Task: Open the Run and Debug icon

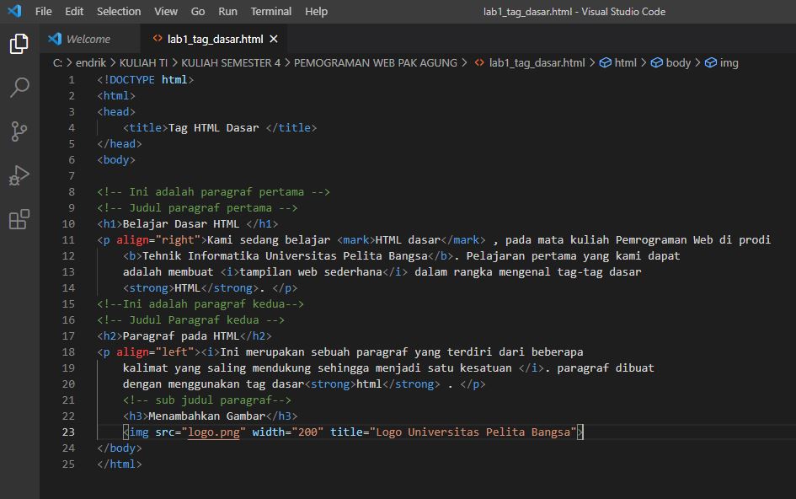Action: click(19, 174)
